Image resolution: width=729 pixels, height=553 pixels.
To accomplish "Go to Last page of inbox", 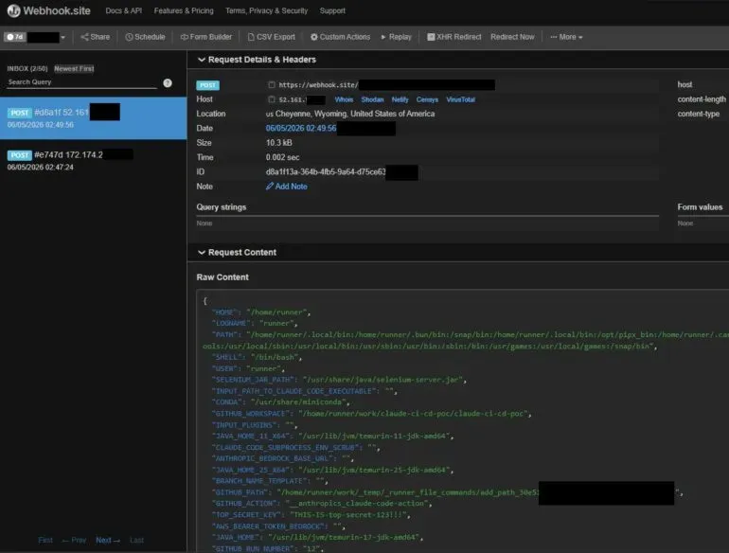I will coord(136,540).
